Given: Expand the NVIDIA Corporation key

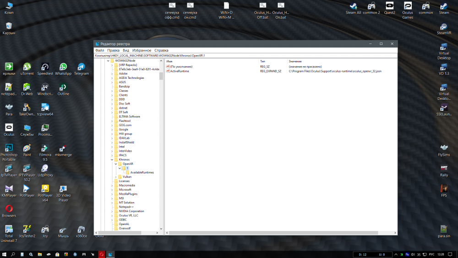Looking at the screenshot, I should [x=112, y=211].
